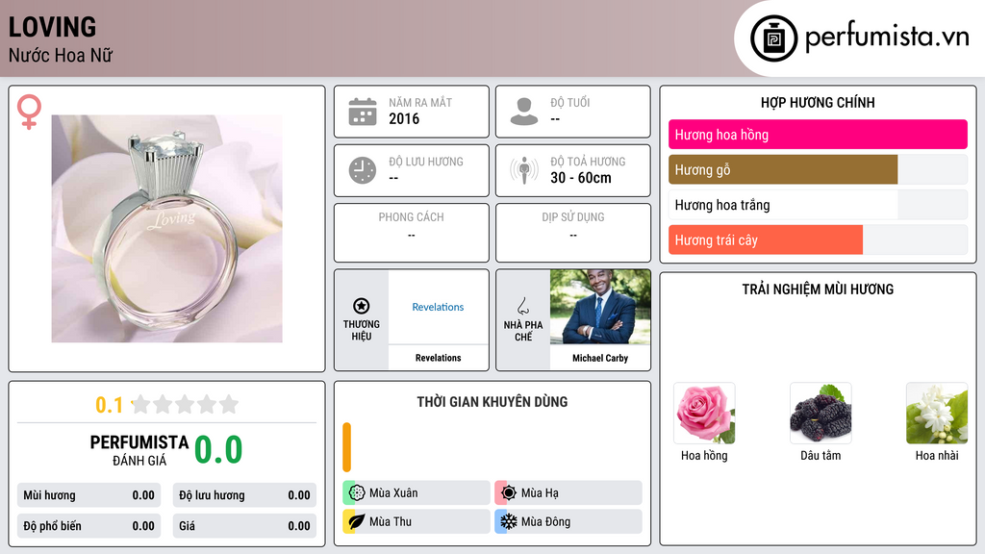Click the sillage icon for Độ toả hương
This screenshot has height=554, width=985.
pyautogui.click(x=524, y=170)
